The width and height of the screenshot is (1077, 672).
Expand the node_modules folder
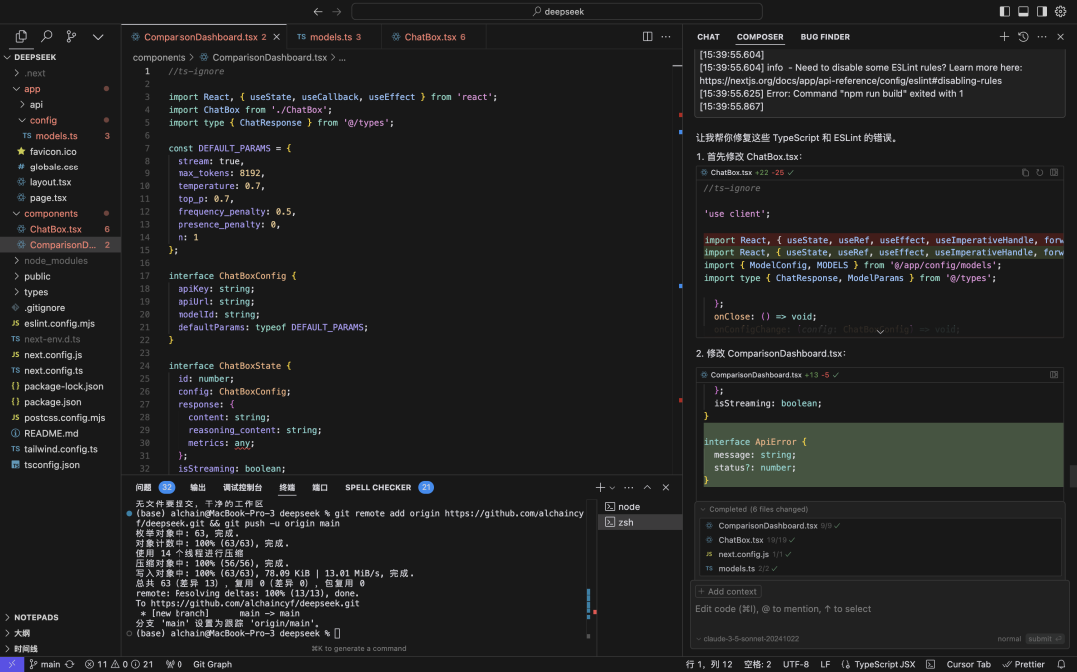click(56, 261)
